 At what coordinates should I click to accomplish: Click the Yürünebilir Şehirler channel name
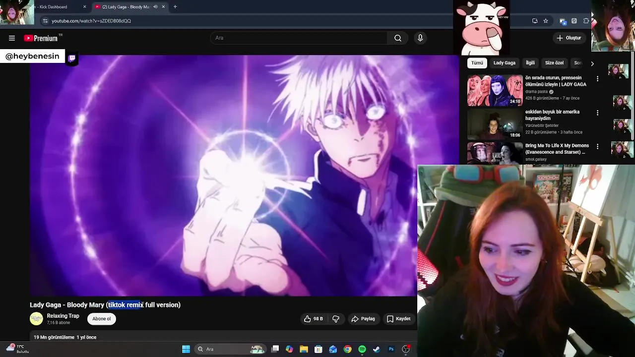point(542,126)
